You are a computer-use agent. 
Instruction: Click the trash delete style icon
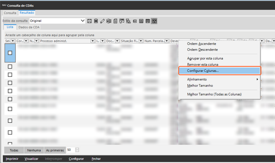(96, 21)
